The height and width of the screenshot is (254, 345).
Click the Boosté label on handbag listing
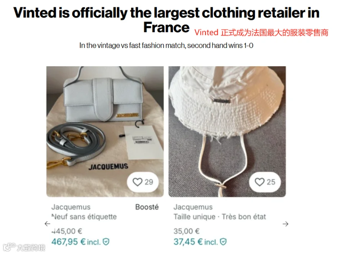147,207
